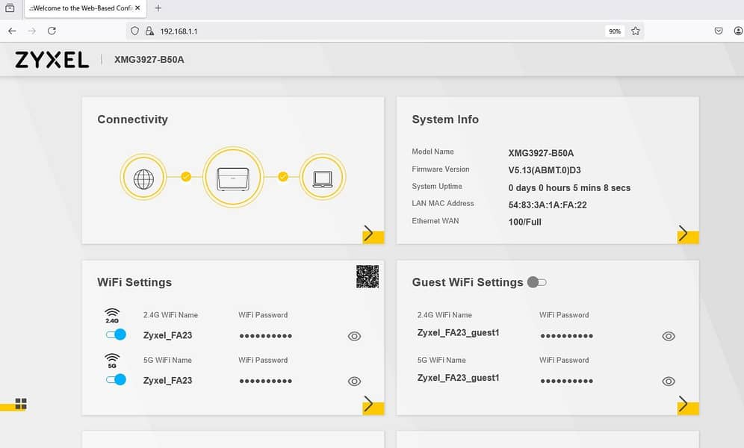Click the globe internet icon in Connectivity

click(143, 178)
